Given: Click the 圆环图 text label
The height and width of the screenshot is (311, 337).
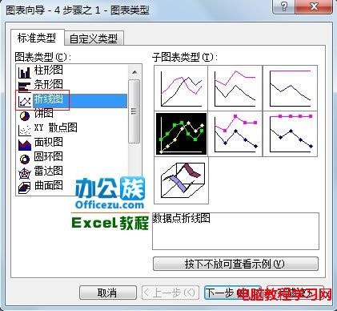Looking at the screenshot, I should (49, 157).
